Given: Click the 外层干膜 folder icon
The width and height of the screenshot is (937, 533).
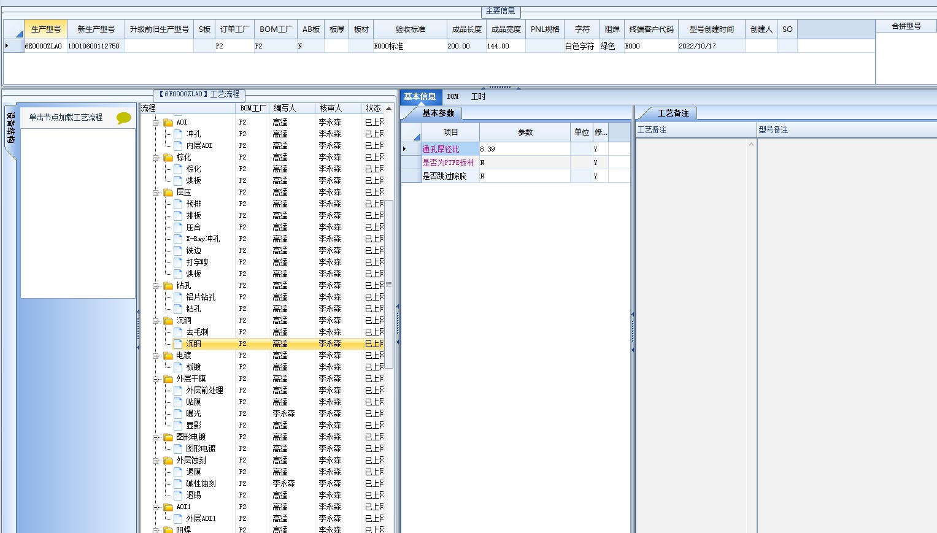Looking at the screenshot, I should (x=168, y=378).
